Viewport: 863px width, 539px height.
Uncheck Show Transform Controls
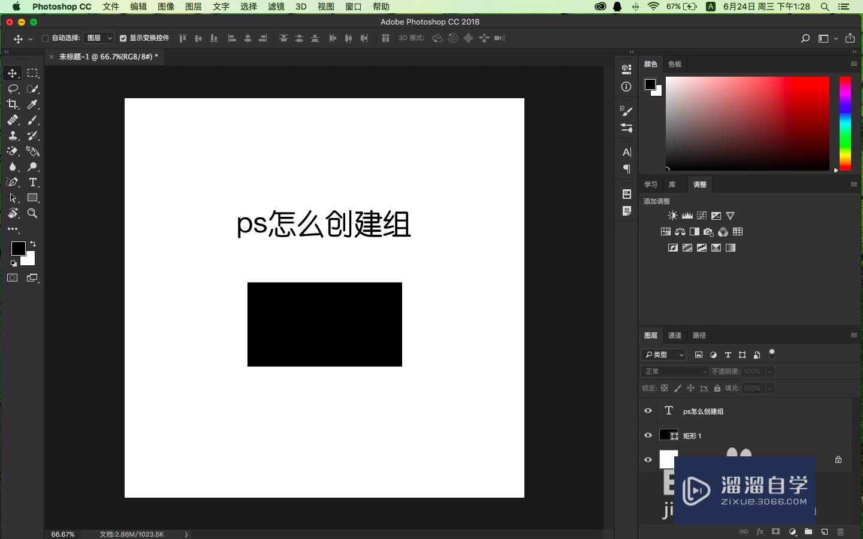tap(123, 38)
